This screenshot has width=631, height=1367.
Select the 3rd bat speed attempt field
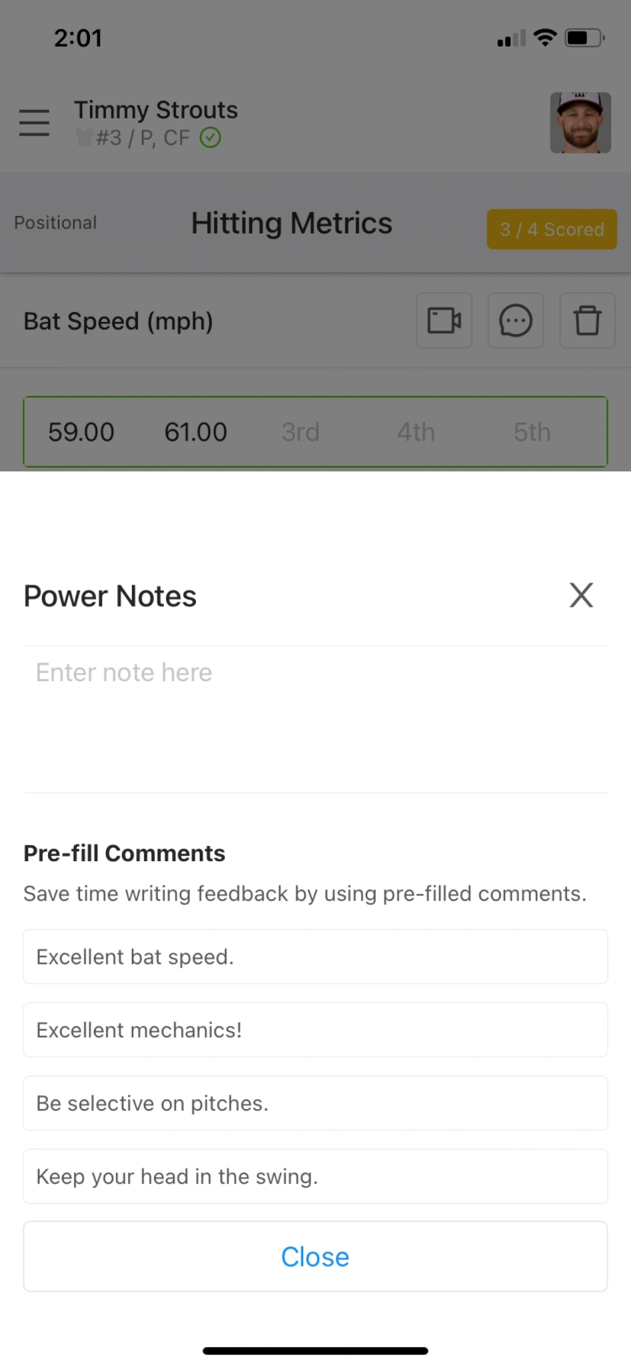point(300,432)
